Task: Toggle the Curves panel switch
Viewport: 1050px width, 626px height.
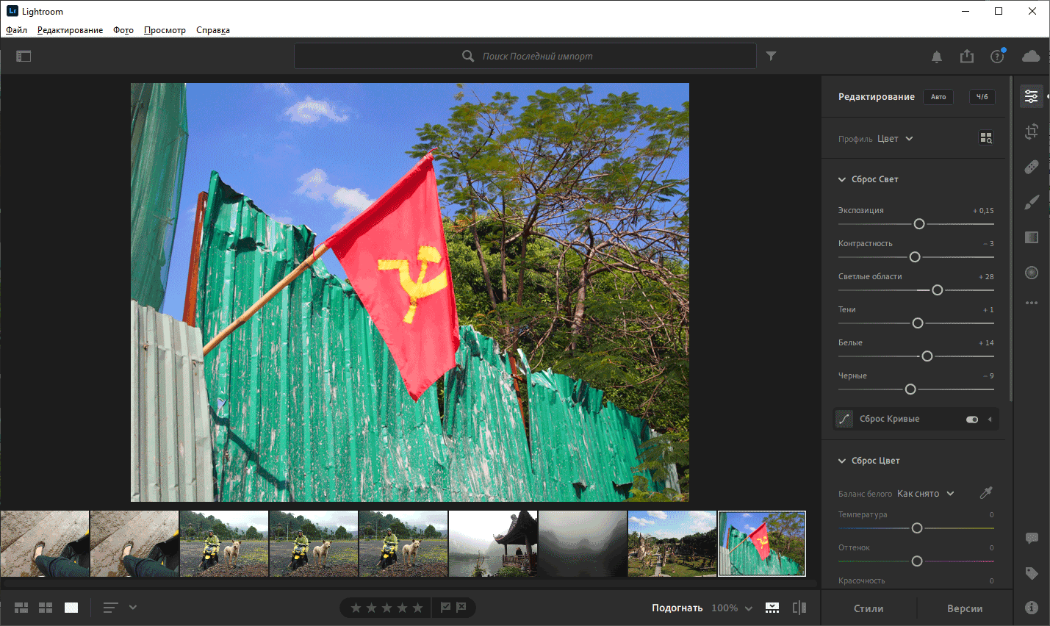Action: [972, 420]
